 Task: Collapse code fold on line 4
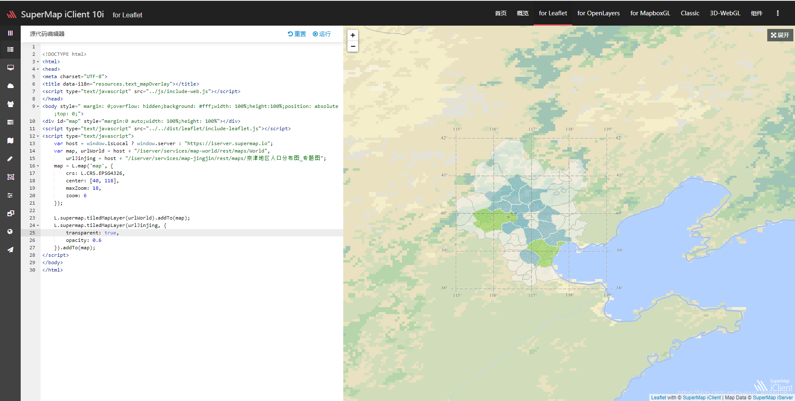click(x=38, y=69)
